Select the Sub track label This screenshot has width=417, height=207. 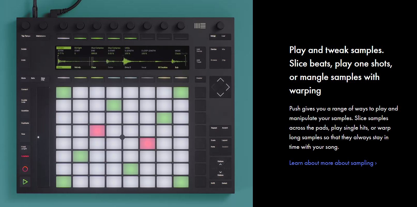(x=177, y=67)
